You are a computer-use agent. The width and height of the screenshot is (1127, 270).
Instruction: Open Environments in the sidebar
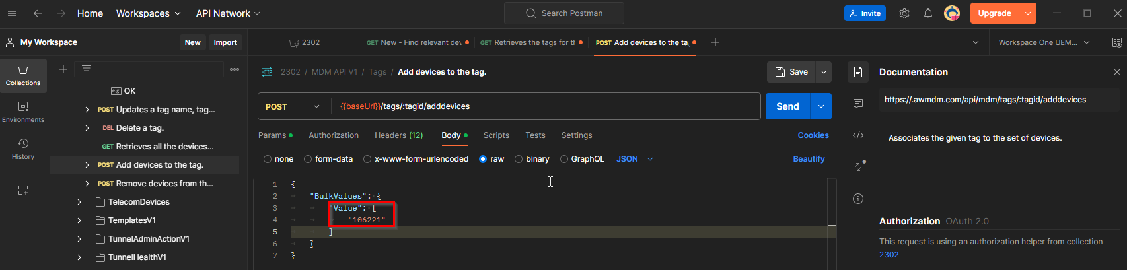pyautogui.click(x=23, y=112)
